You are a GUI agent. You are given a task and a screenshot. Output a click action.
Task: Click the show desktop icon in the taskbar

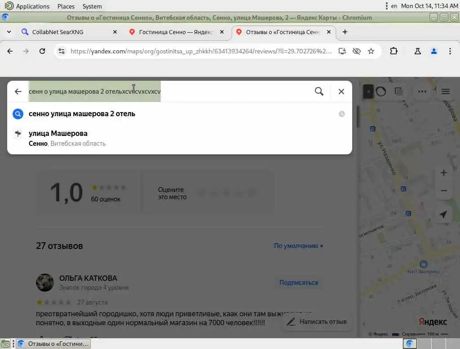click(x=5, y=344)
